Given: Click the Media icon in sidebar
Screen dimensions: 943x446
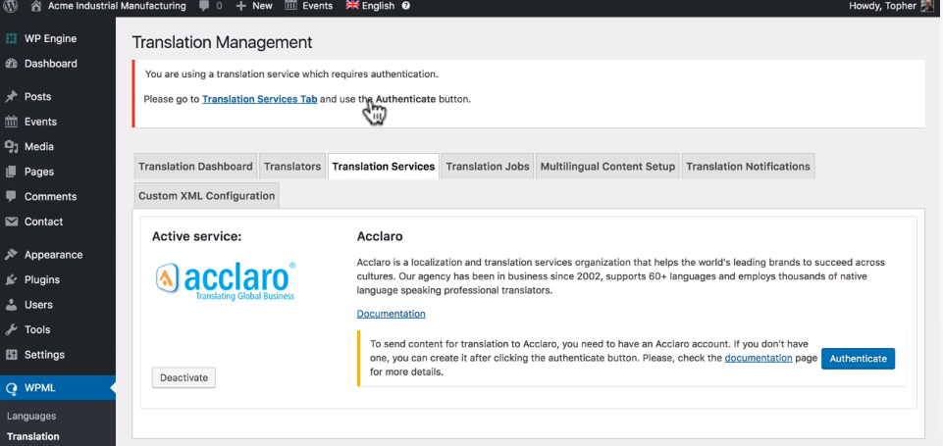Looking at the screenshot, I should pyautogui.click(x=11, y=147).
